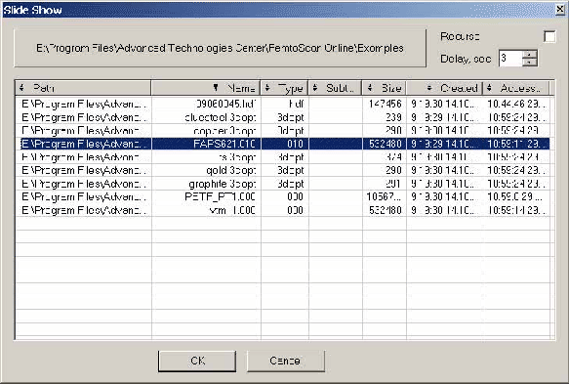Select the 09060045.hdf file row

tap(282, 104)
